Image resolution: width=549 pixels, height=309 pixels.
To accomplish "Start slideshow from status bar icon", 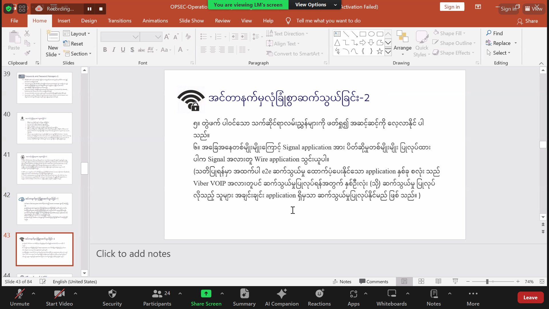I will (x=455, y=282).
